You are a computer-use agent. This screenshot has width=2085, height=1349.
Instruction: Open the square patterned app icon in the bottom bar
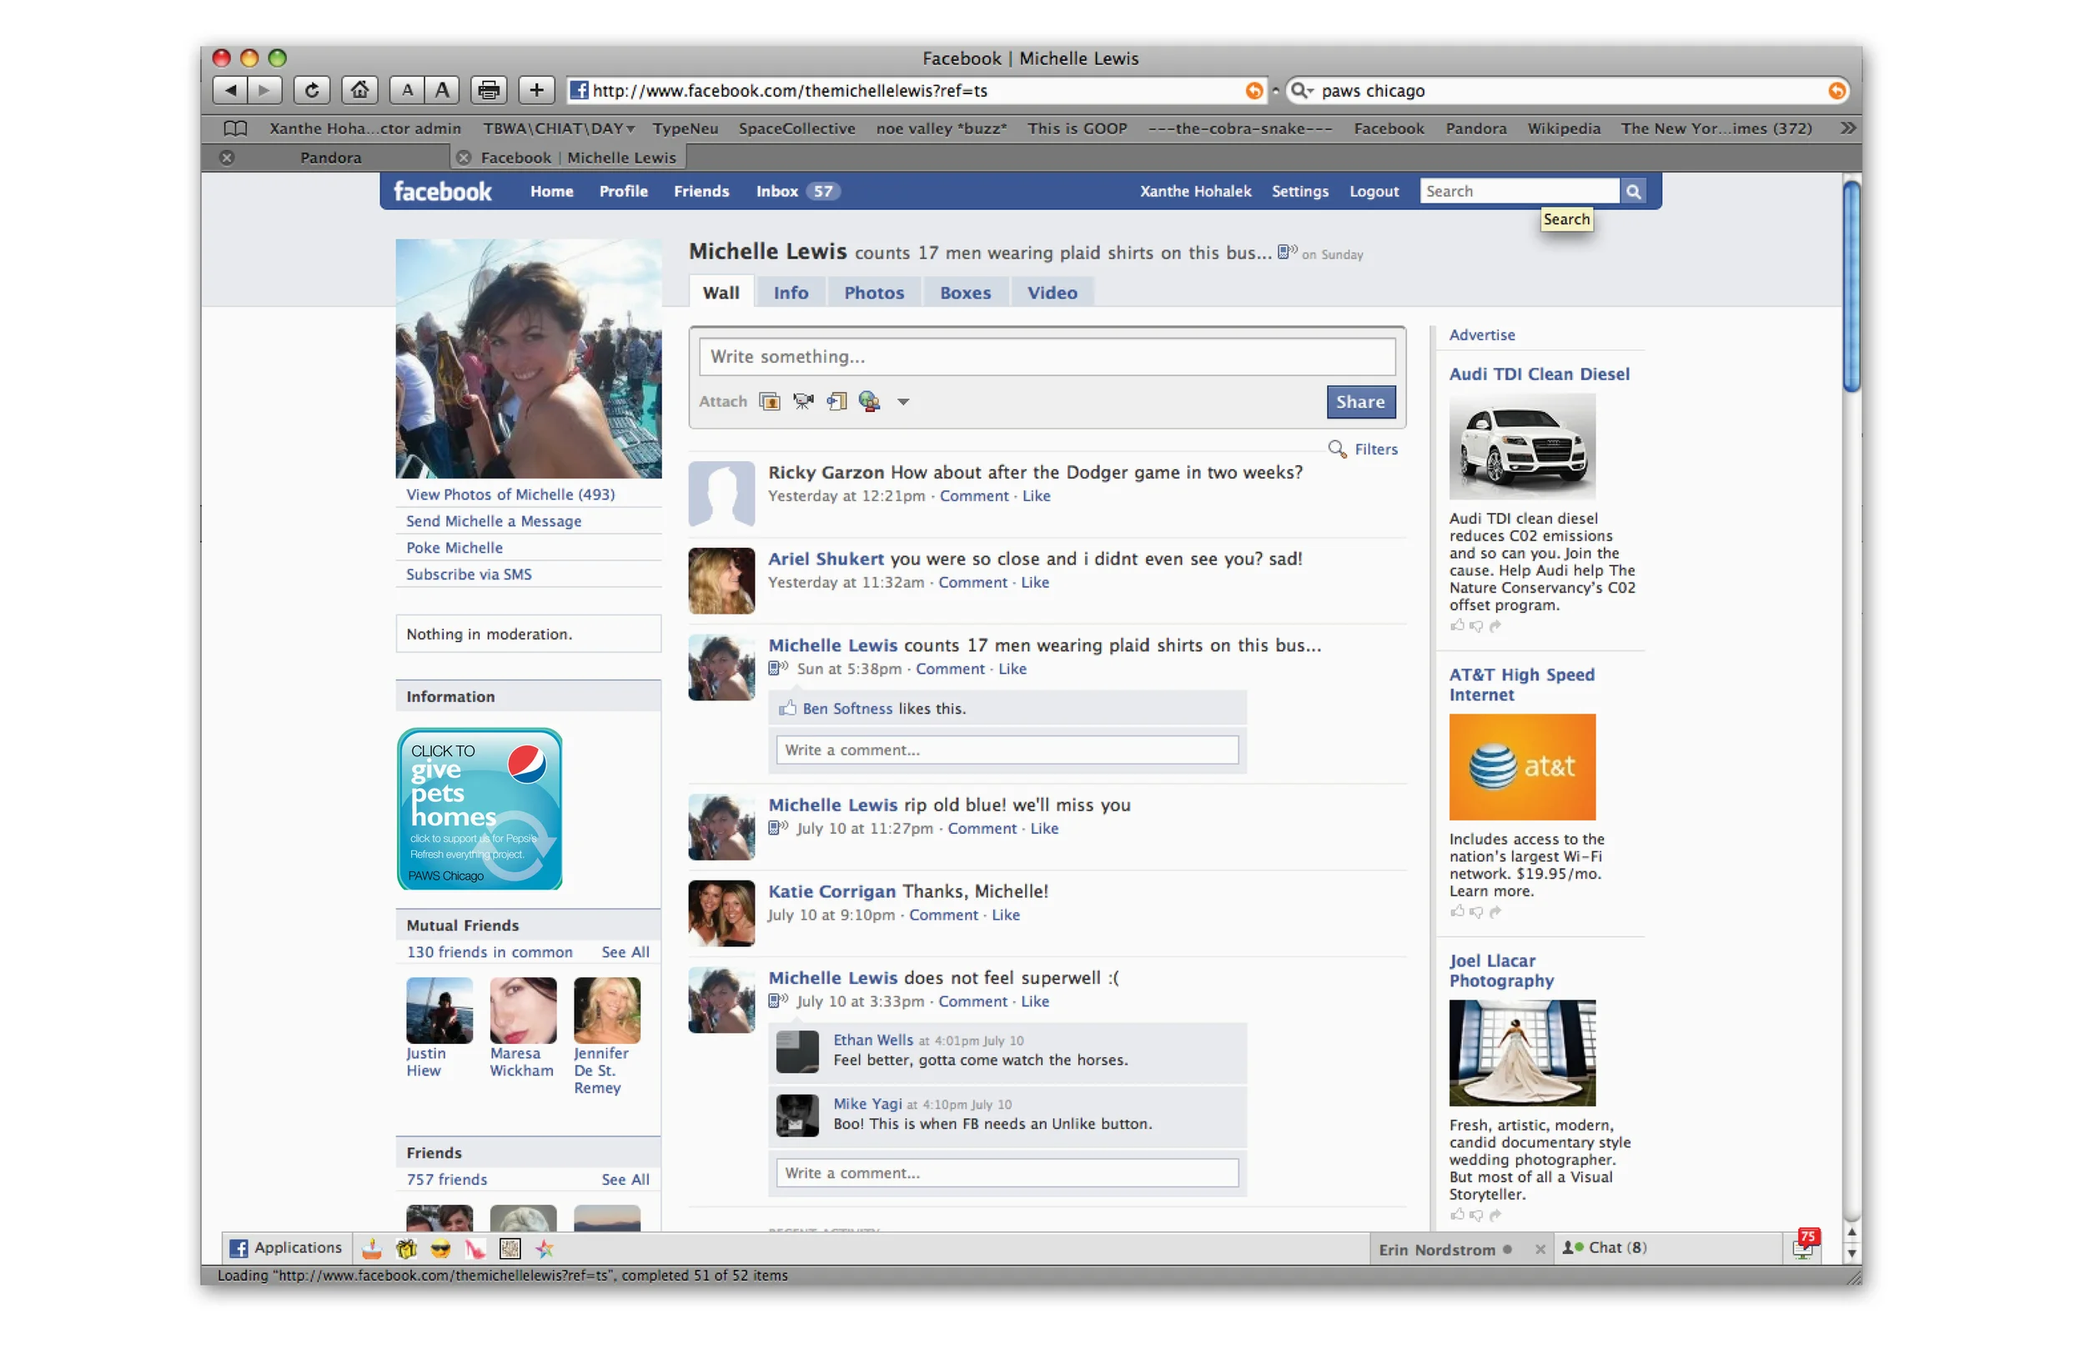click(x=510, y=1250)
